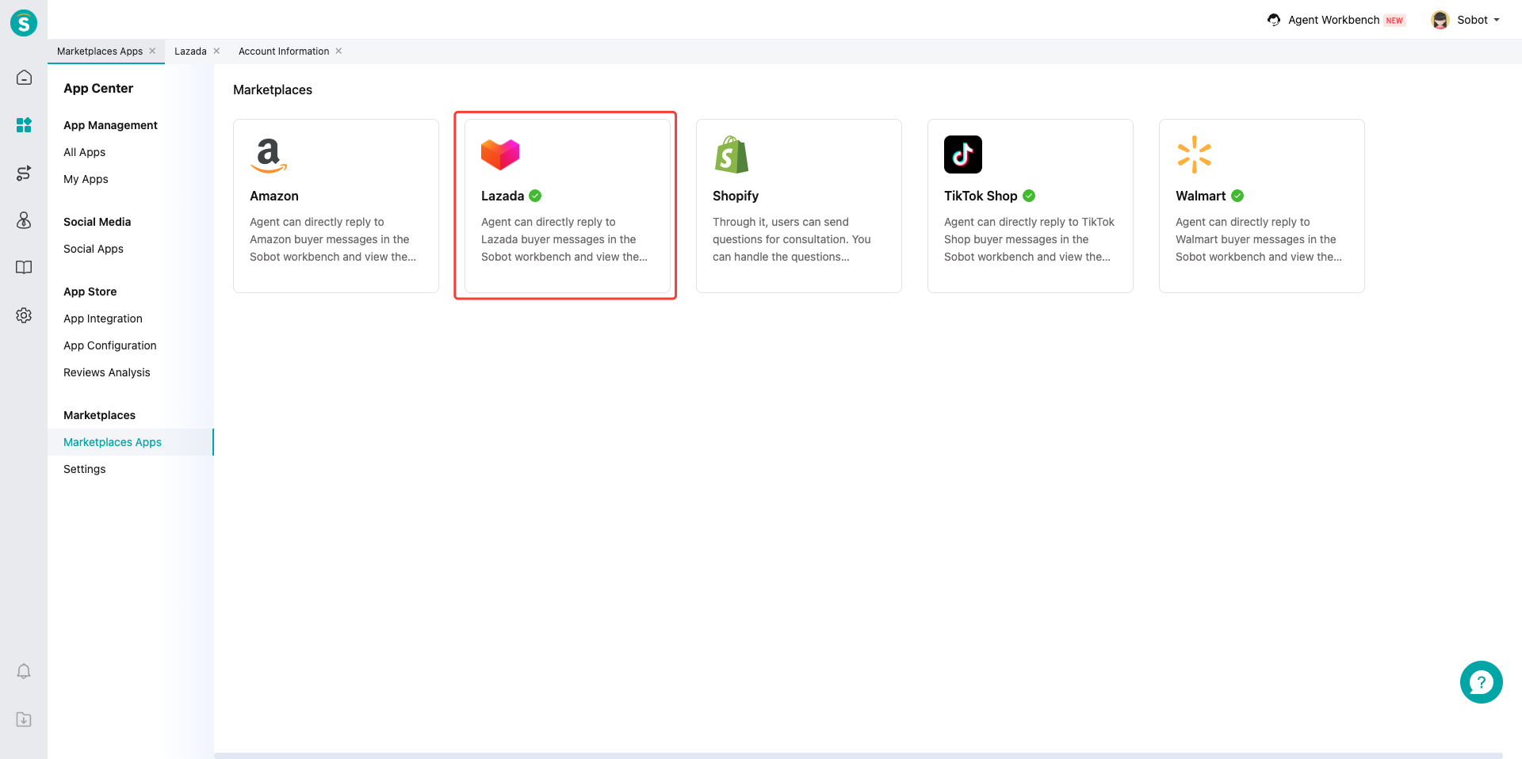
Task: Click the horizontal scrollbar at bottom
Action: pos(858,755)
